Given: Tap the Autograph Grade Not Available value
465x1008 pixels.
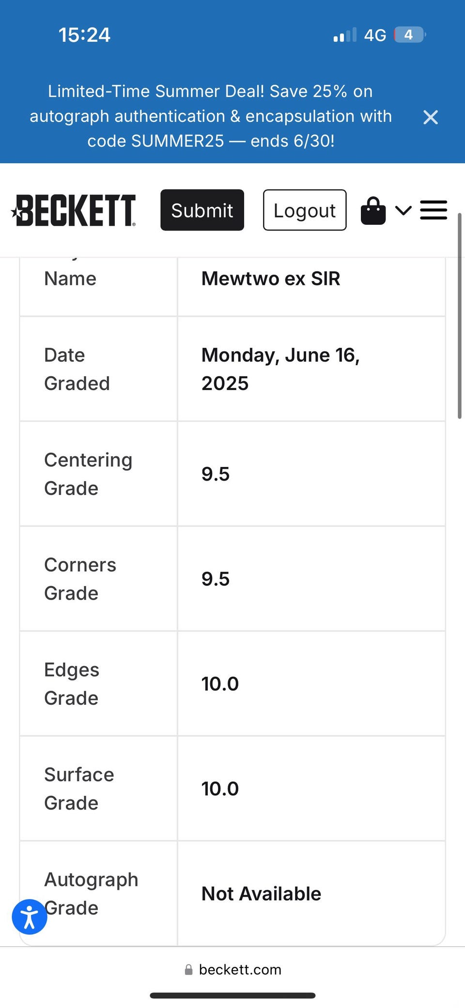Looking at the screenshot, I should point(261,894).
